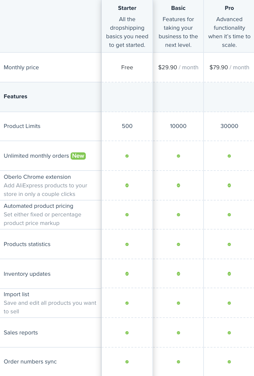254x376 pixels.
Task: Select the Starter plan column header
Action: point(127,8)
